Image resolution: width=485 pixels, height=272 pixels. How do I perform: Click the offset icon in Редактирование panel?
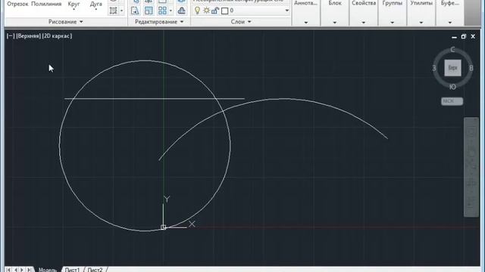pos(181,11)
